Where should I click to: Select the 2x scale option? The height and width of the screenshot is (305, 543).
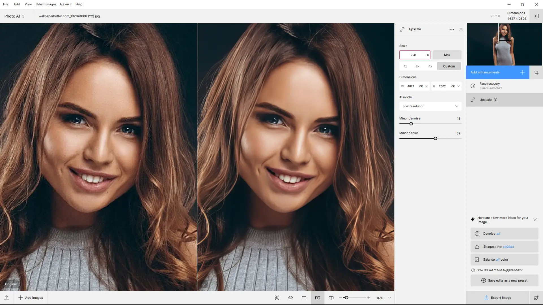(x=417, y=66)
